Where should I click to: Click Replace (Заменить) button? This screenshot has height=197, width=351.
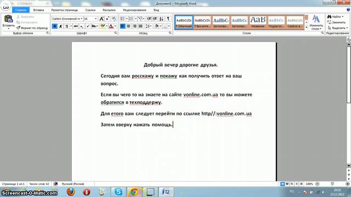pyautogui.click(x=336, y=22)
